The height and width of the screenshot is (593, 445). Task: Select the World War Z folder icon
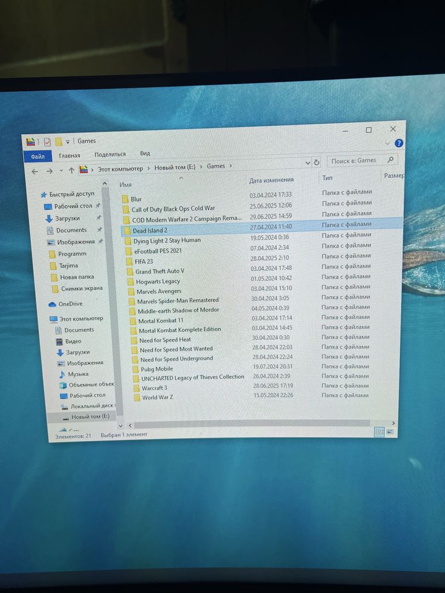(x=137, y=397)
